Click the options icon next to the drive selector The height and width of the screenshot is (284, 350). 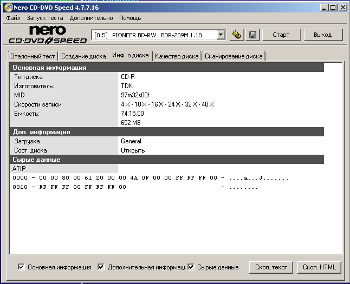tap(237, 35)
